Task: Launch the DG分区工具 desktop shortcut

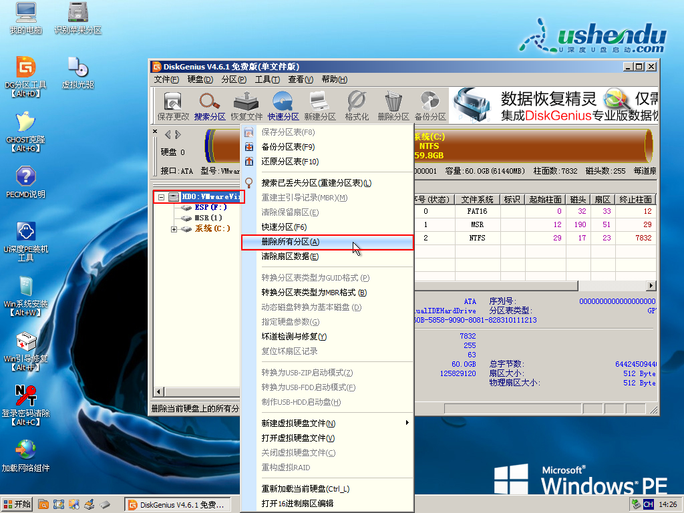Action: 26,77
